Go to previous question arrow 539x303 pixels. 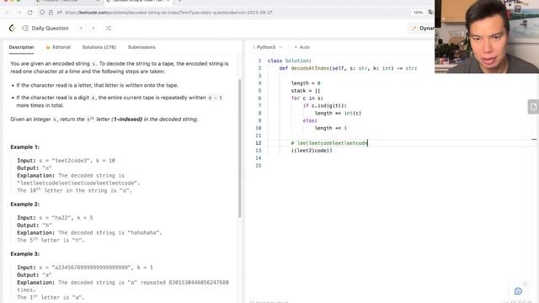[x=81, y=28]
